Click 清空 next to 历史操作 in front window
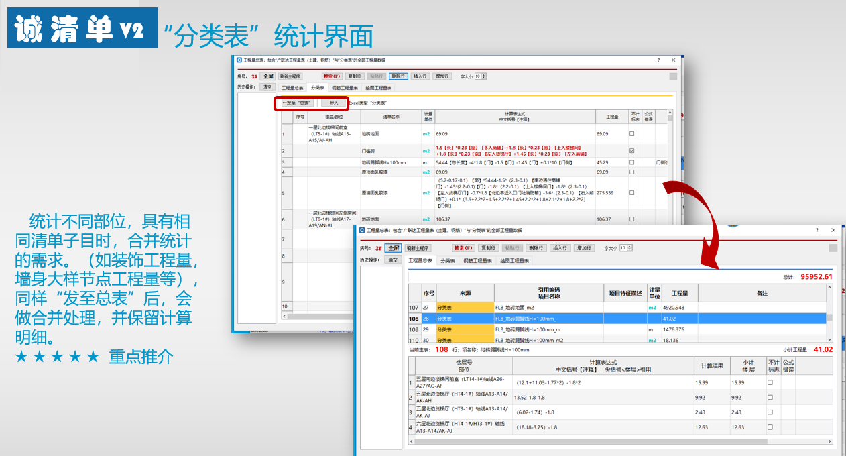 pyautogui.click(x=394, y=260)
